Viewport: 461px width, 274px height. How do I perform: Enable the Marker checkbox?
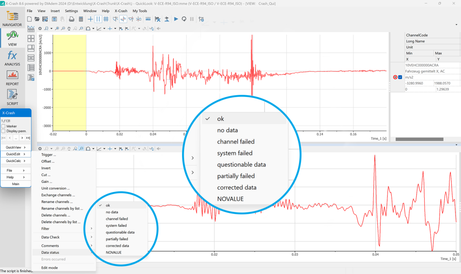(3, 126)
